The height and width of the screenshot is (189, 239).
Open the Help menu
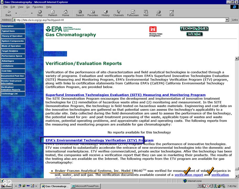click(x=49, y=7)
